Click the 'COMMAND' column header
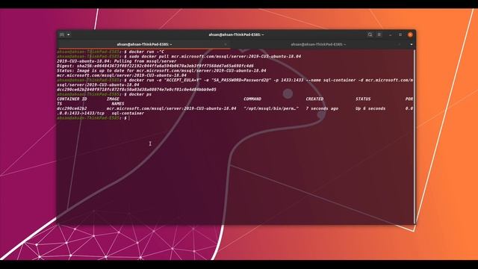This screenshot has width=478, height=269. coord(252,99)
